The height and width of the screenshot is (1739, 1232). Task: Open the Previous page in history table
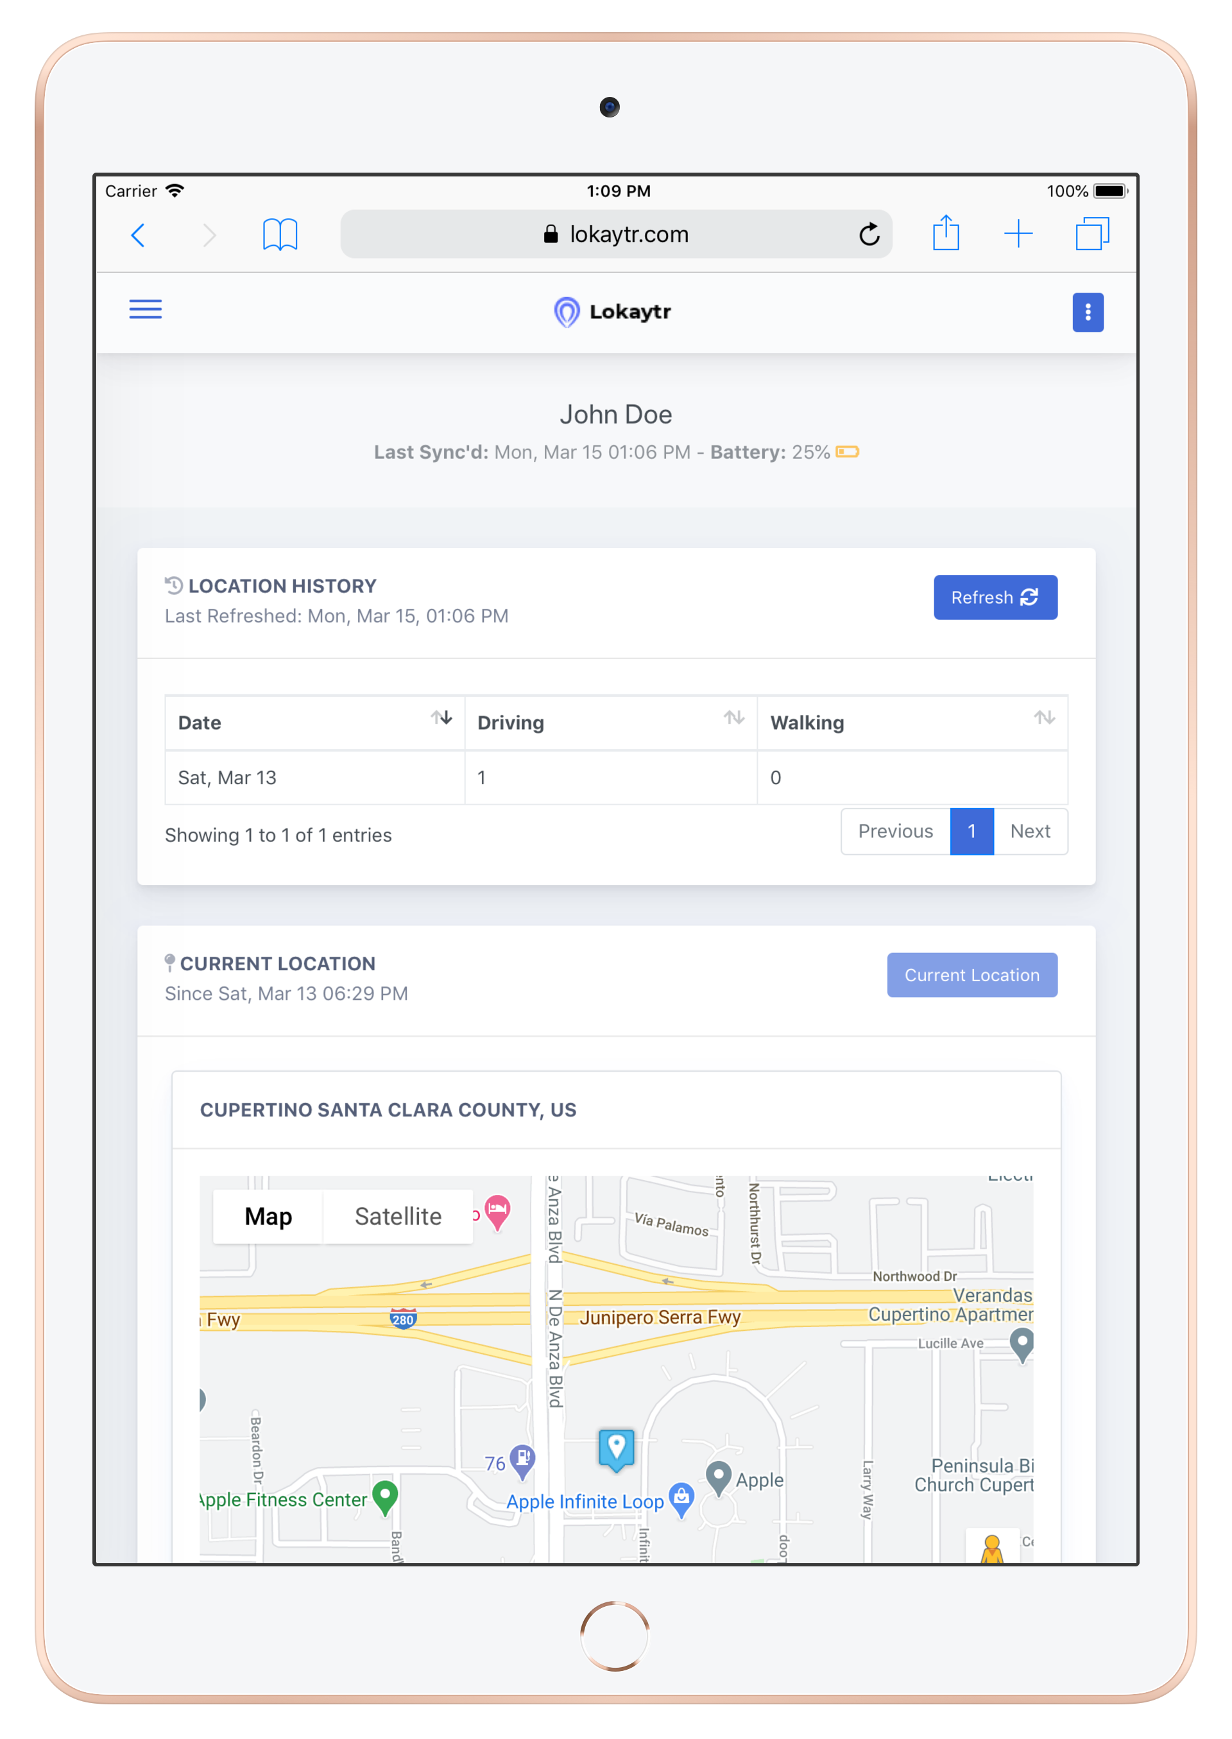pos(894,831)
